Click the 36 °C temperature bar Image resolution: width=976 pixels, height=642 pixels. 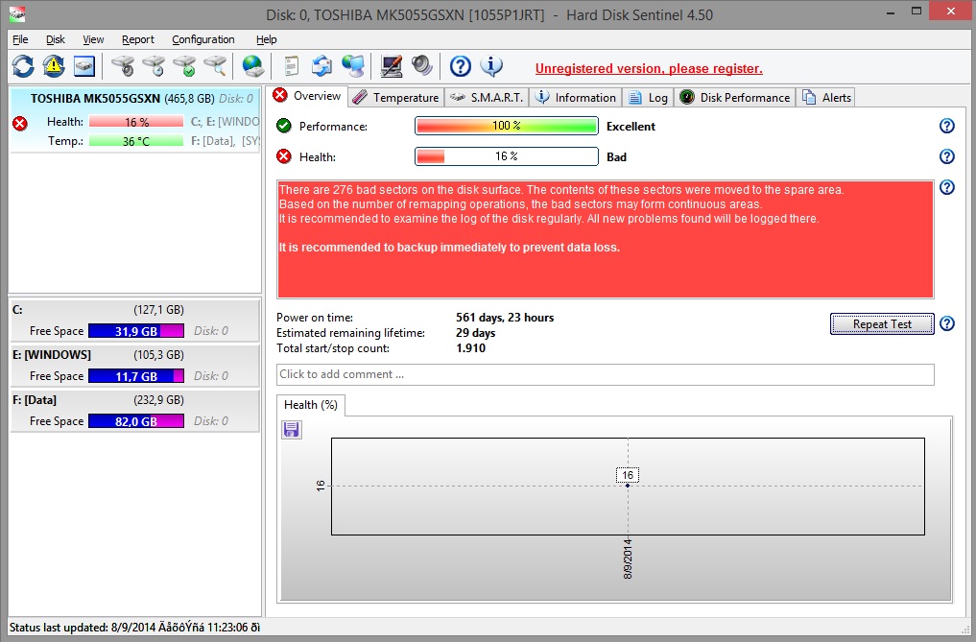point(136,141)
